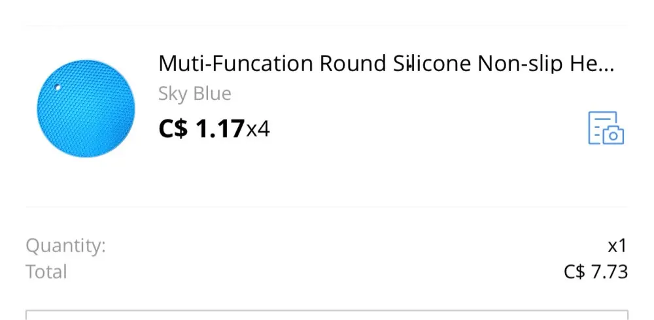Click the x1 quantity value
This screenshot has width=654, height=320.
click(x=617, y=246)
